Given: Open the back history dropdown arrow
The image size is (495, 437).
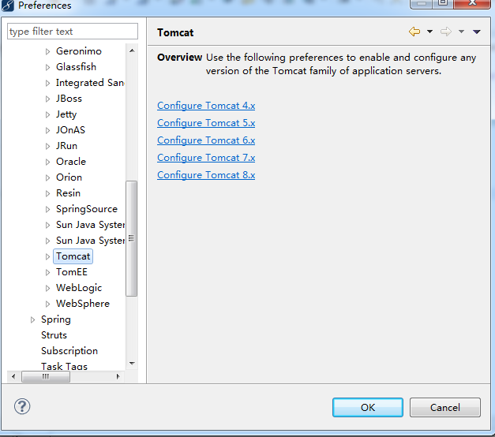Looking at the screenshot, I should (429, 32).
